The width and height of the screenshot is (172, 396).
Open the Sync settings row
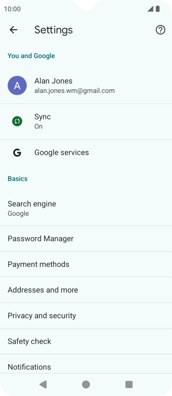[86, 122]
